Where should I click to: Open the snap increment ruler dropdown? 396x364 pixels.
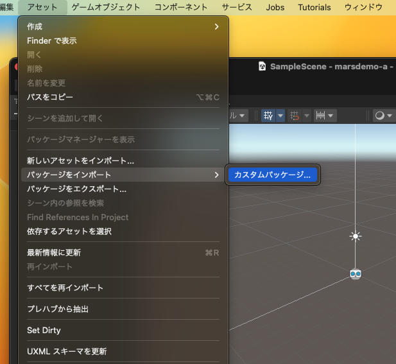[325, 116]
